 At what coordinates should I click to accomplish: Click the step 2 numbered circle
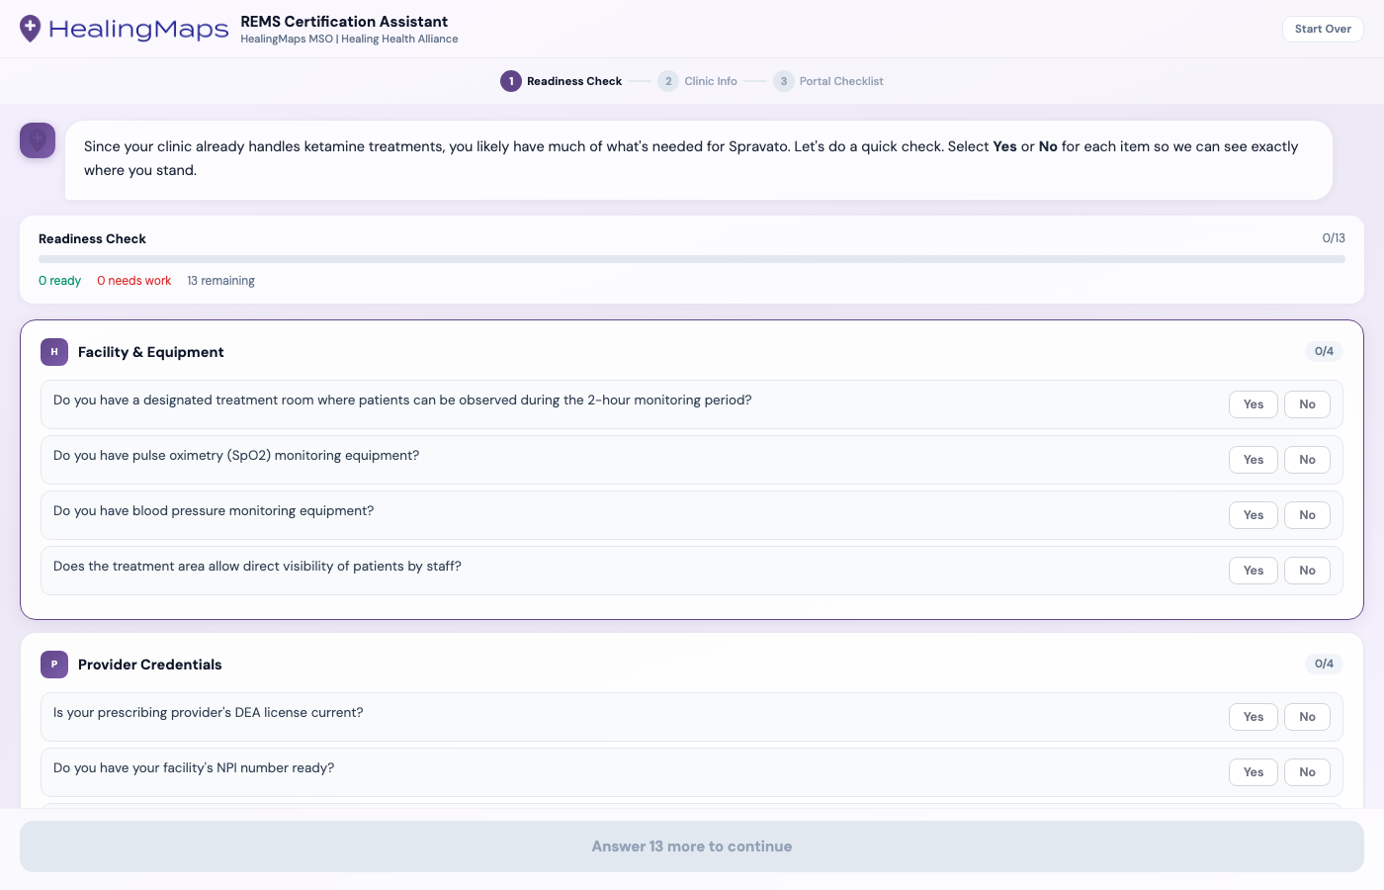coord(667,81)
